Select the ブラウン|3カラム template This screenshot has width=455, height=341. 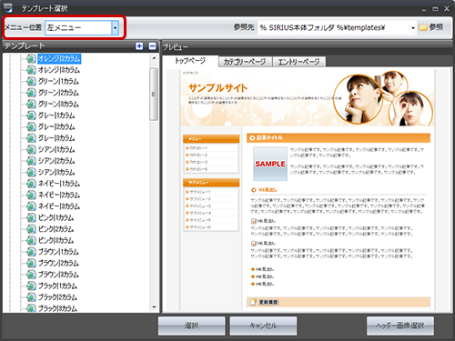tap(58, 275)
